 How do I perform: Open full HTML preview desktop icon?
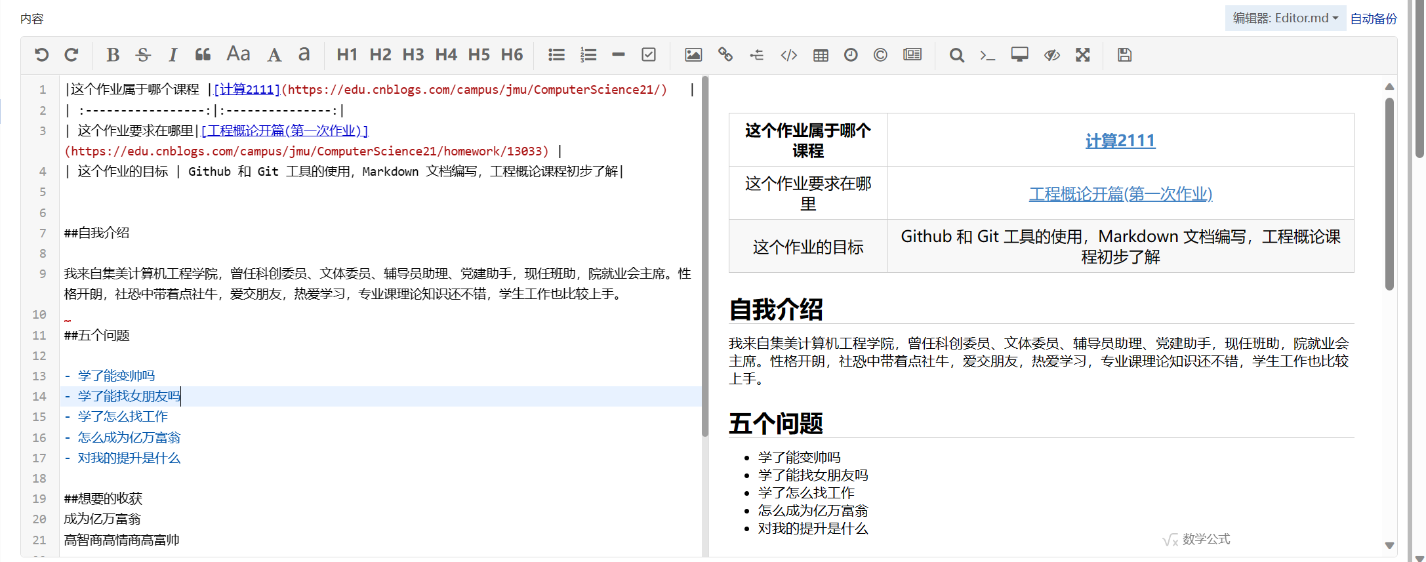pos(1020,55)
